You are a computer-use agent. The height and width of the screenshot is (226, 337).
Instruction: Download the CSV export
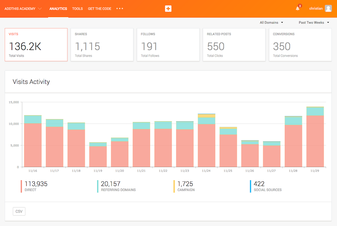click(19, 211)
